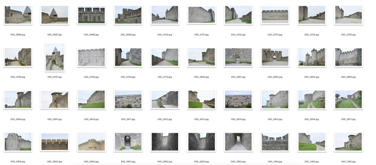
Task: Select the DSC_0696.jpg thumbnail
Action: click(18, 15)
